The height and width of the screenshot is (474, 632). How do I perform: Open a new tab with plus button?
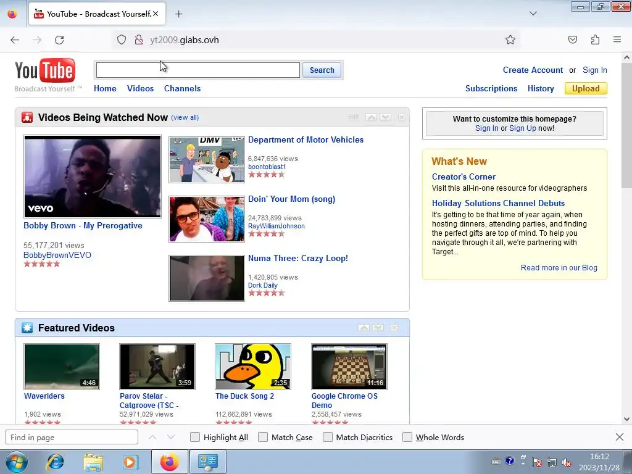point(178,14)
